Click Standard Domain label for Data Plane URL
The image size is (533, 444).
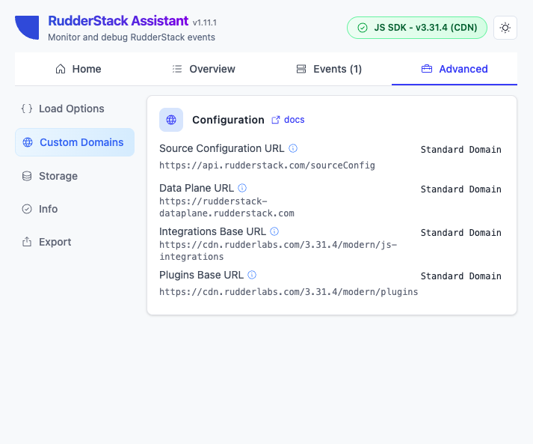pyautogui.click(x=461, y=189)
